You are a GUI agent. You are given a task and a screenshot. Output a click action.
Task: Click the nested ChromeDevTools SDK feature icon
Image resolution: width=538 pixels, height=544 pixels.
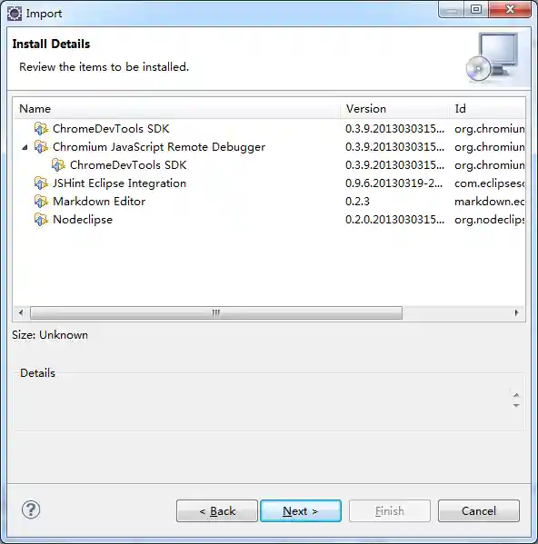pyautogui.click(x=58, y=164)
